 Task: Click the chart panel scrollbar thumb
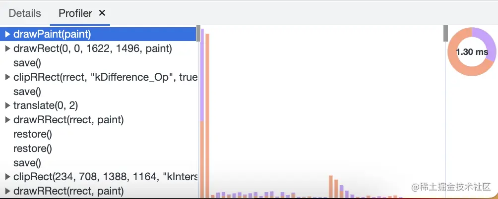(x=445, y=33)
